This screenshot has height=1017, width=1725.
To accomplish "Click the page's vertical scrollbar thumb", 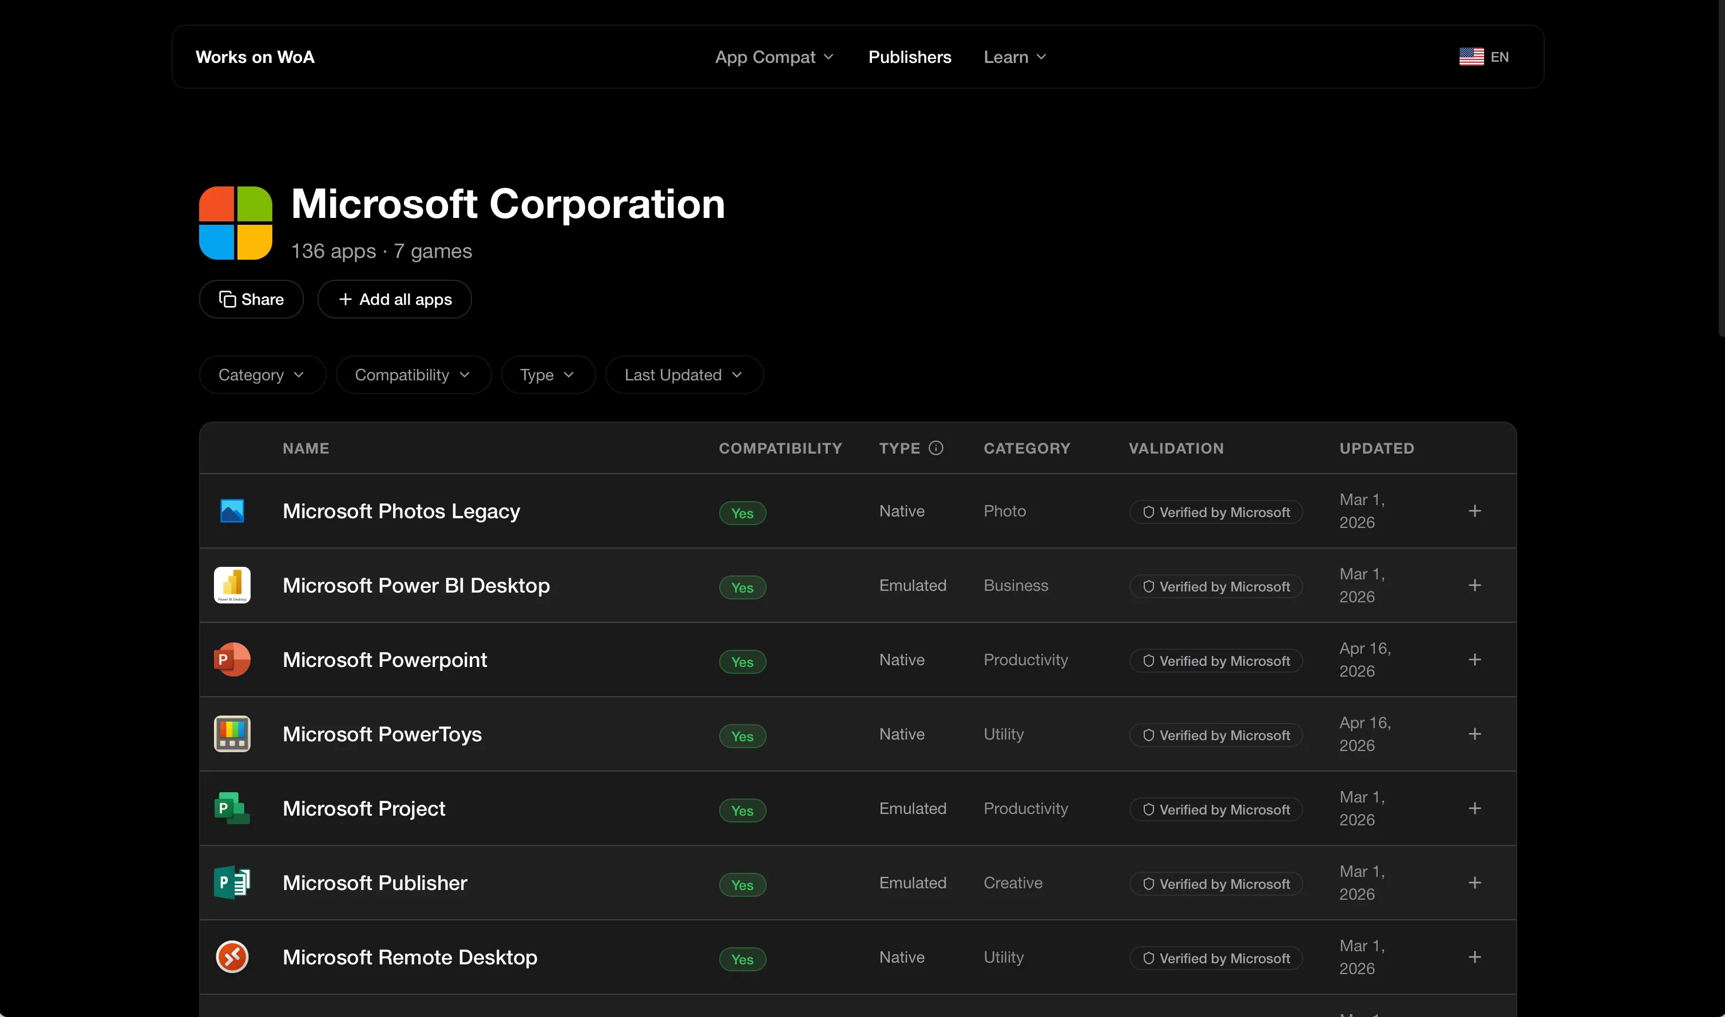I will coord(1720,168).
